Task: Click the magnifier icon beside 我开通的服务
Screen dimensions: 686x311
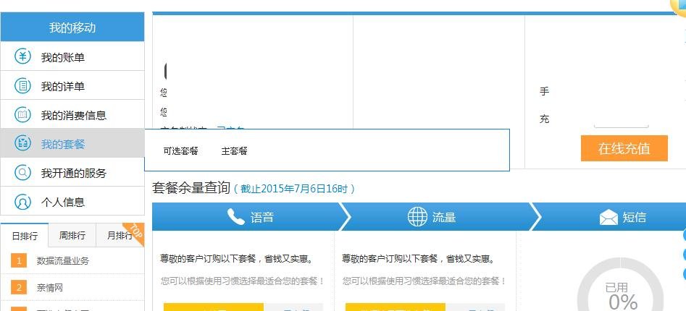Action: (22, 173)
